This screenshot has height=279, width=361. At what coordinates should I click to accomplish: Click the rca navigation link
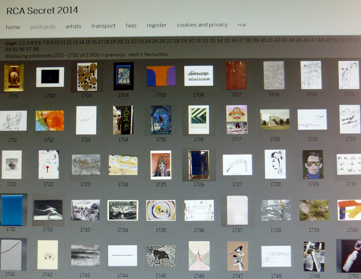tap(242, 25)
